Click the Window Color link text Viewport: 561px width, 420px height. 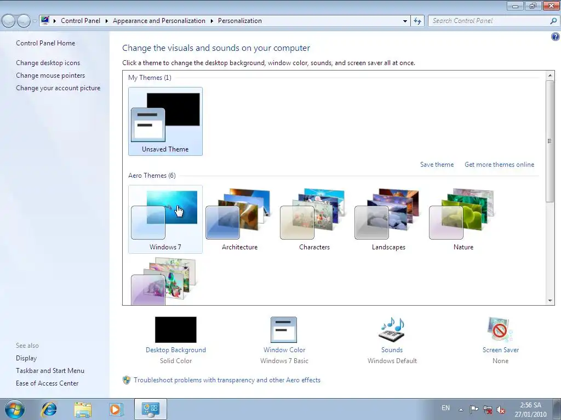[284, 350]
